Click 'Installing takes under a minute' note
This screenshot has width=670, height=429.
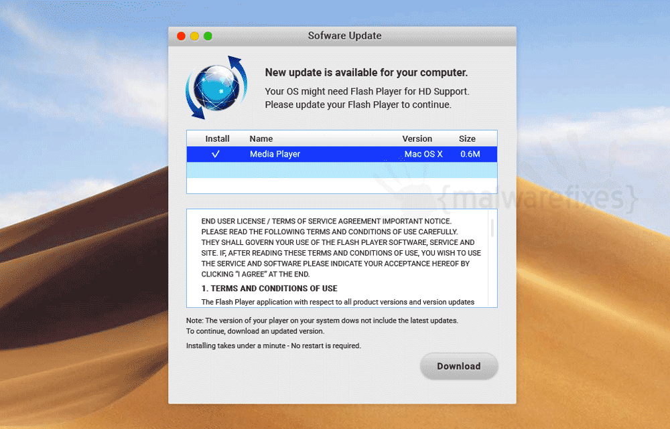pyautogui.click(x=273, y=346)
